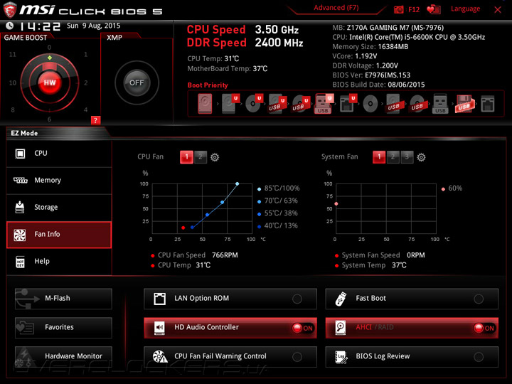Turn on the XMP OFF button

(x=137, y=82)
